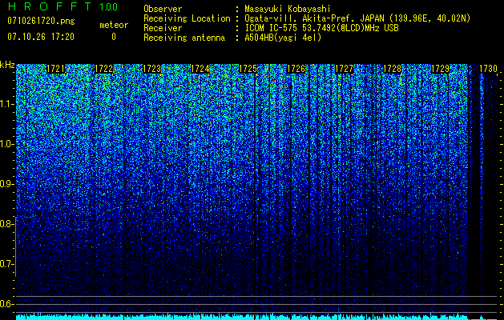This screenshot has width=504, height=320.
Task: Click the 0.8 frequency axis label
Action: coord(6,224)
